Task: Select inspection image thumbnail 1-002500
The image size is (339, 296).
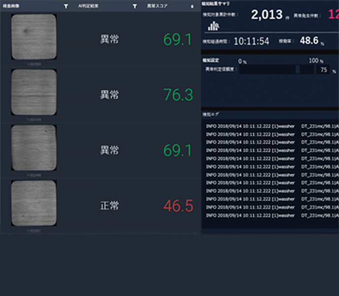Action: pyautogui.click(x=34, y=37)
